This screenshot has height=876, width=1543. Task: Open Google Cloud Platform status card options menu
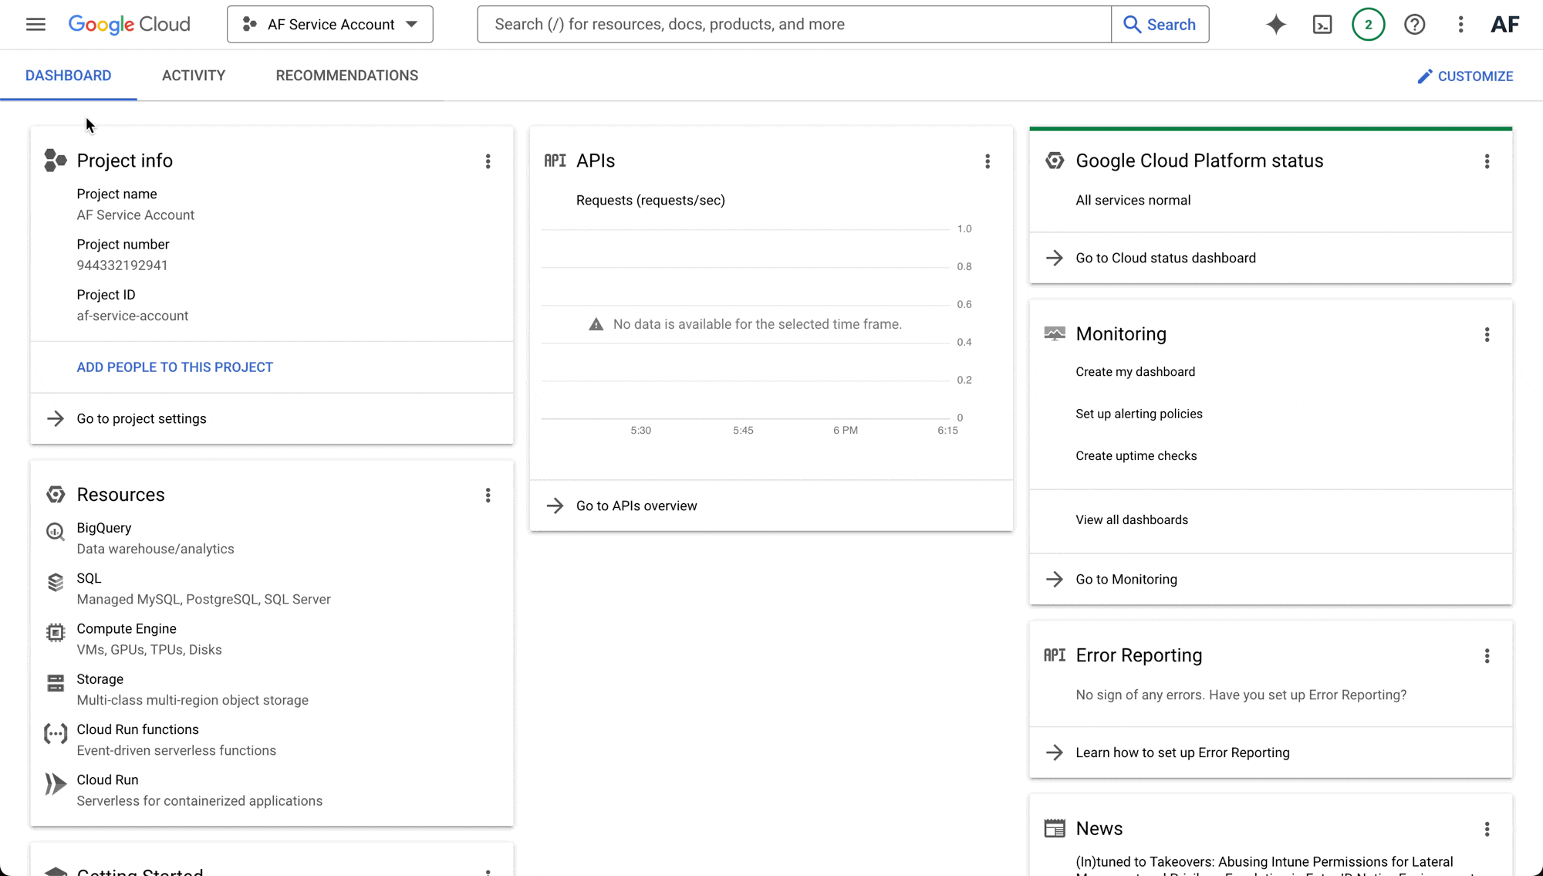click(1487, 161)
